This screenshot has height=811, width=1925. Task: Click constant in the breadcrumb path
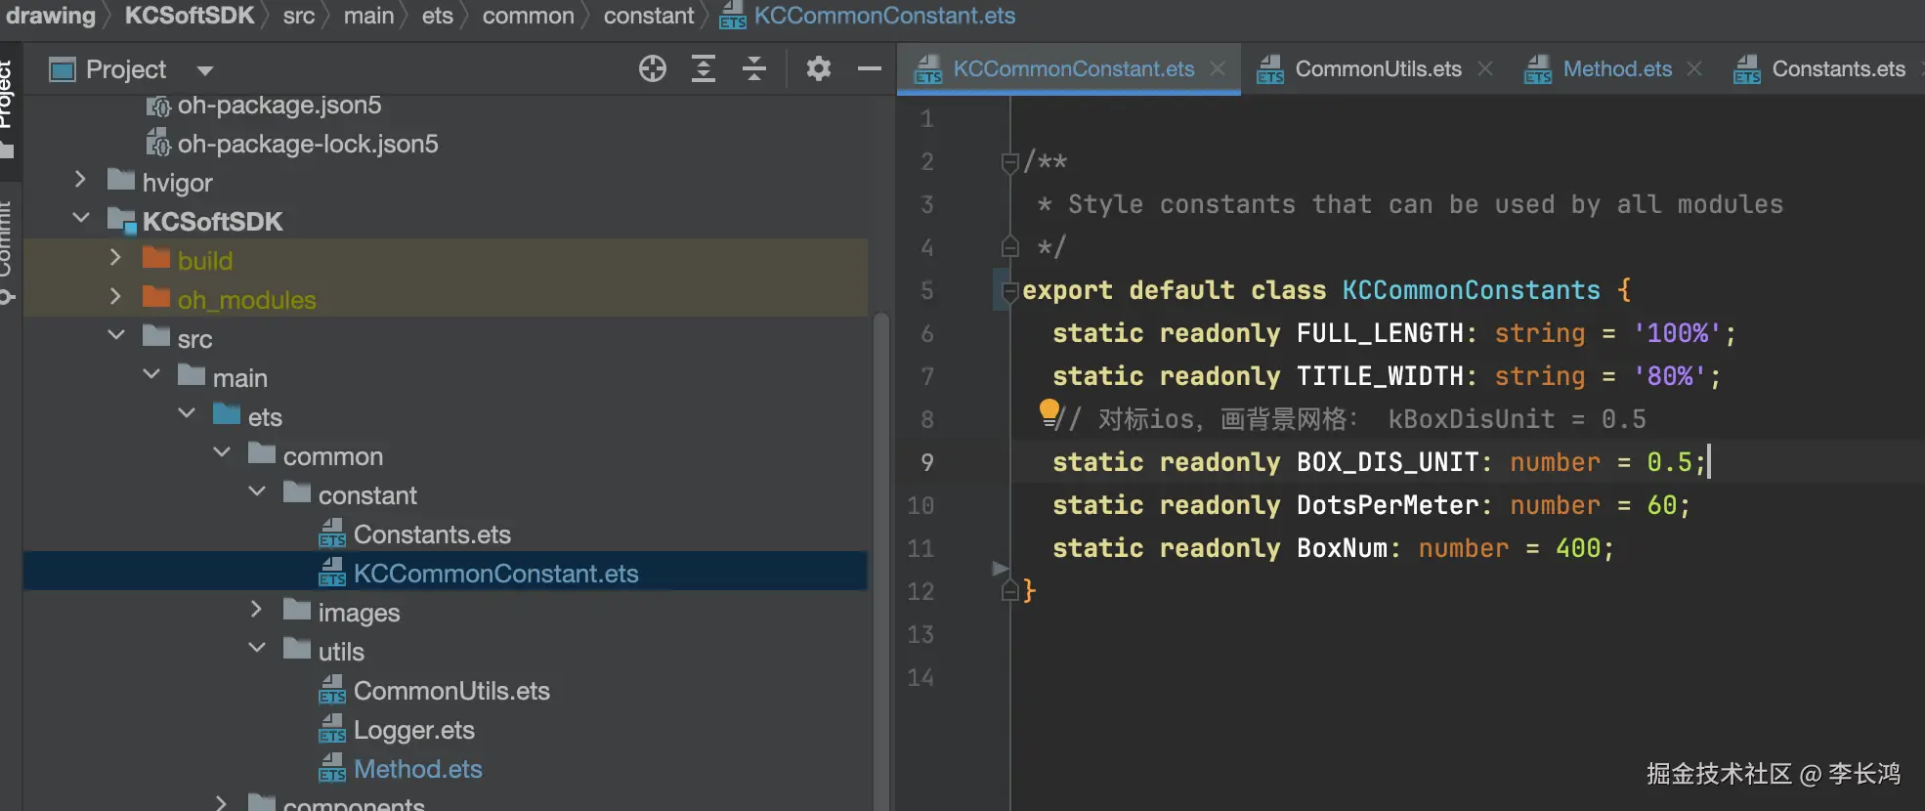pyautogui.click(x=649, y=16)
